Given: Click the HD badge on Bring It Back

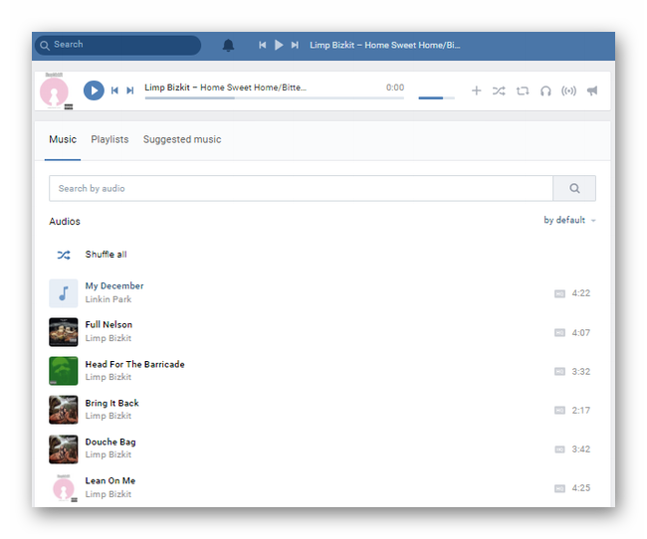Looking at the screenshot, I should (559, 410).
